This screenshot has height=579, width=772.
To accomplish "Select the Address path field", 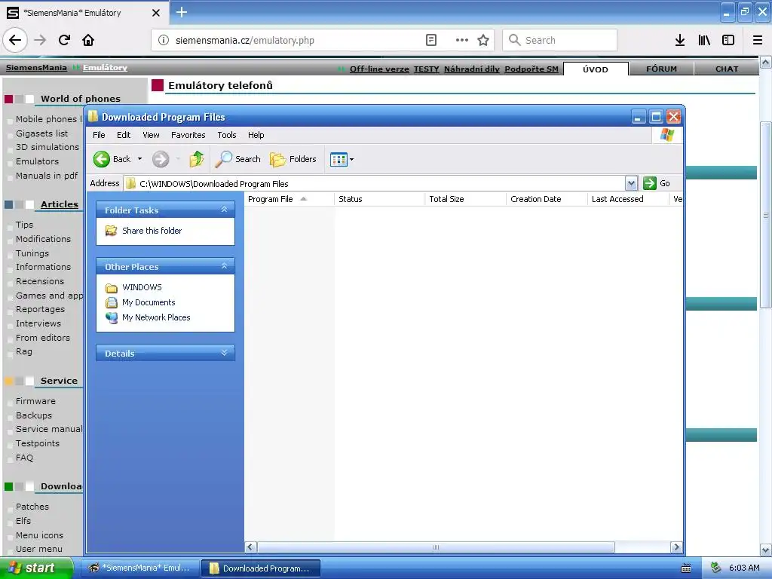I will tap(374, 184).
